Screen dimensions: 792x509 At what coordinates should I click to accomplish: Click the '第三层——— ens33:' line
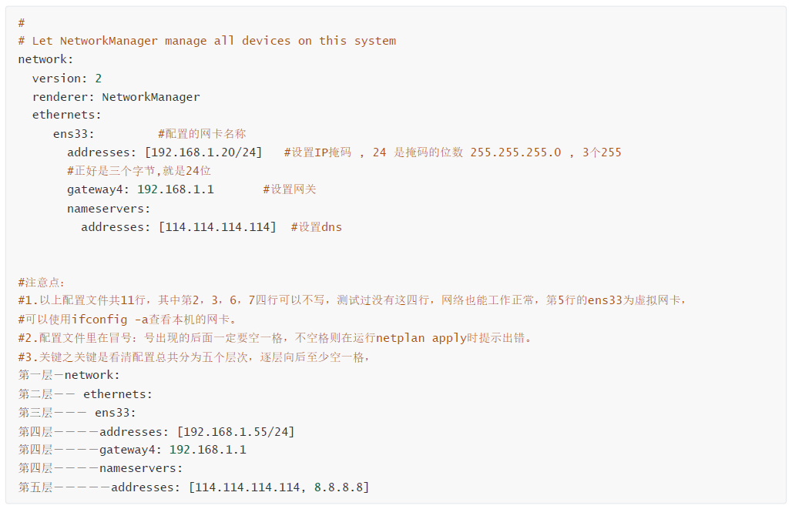[x=77, y=413]
